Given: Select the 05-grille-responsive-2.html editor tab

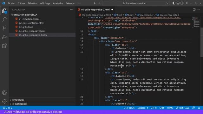Looking at the screenshot, I should click(95, 9).
